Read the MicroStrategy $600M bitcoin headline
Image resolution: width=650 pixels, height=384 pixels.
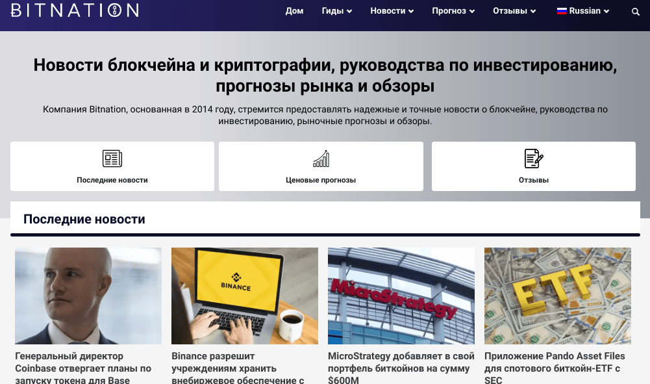pos(401,368)
